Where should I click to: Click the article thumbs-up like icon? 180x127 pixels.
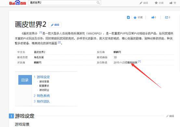(x=153, y=17)
